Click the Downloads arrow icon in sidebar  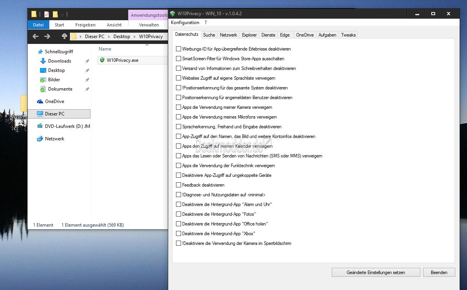pyautogui.click(x=43, y=61)
